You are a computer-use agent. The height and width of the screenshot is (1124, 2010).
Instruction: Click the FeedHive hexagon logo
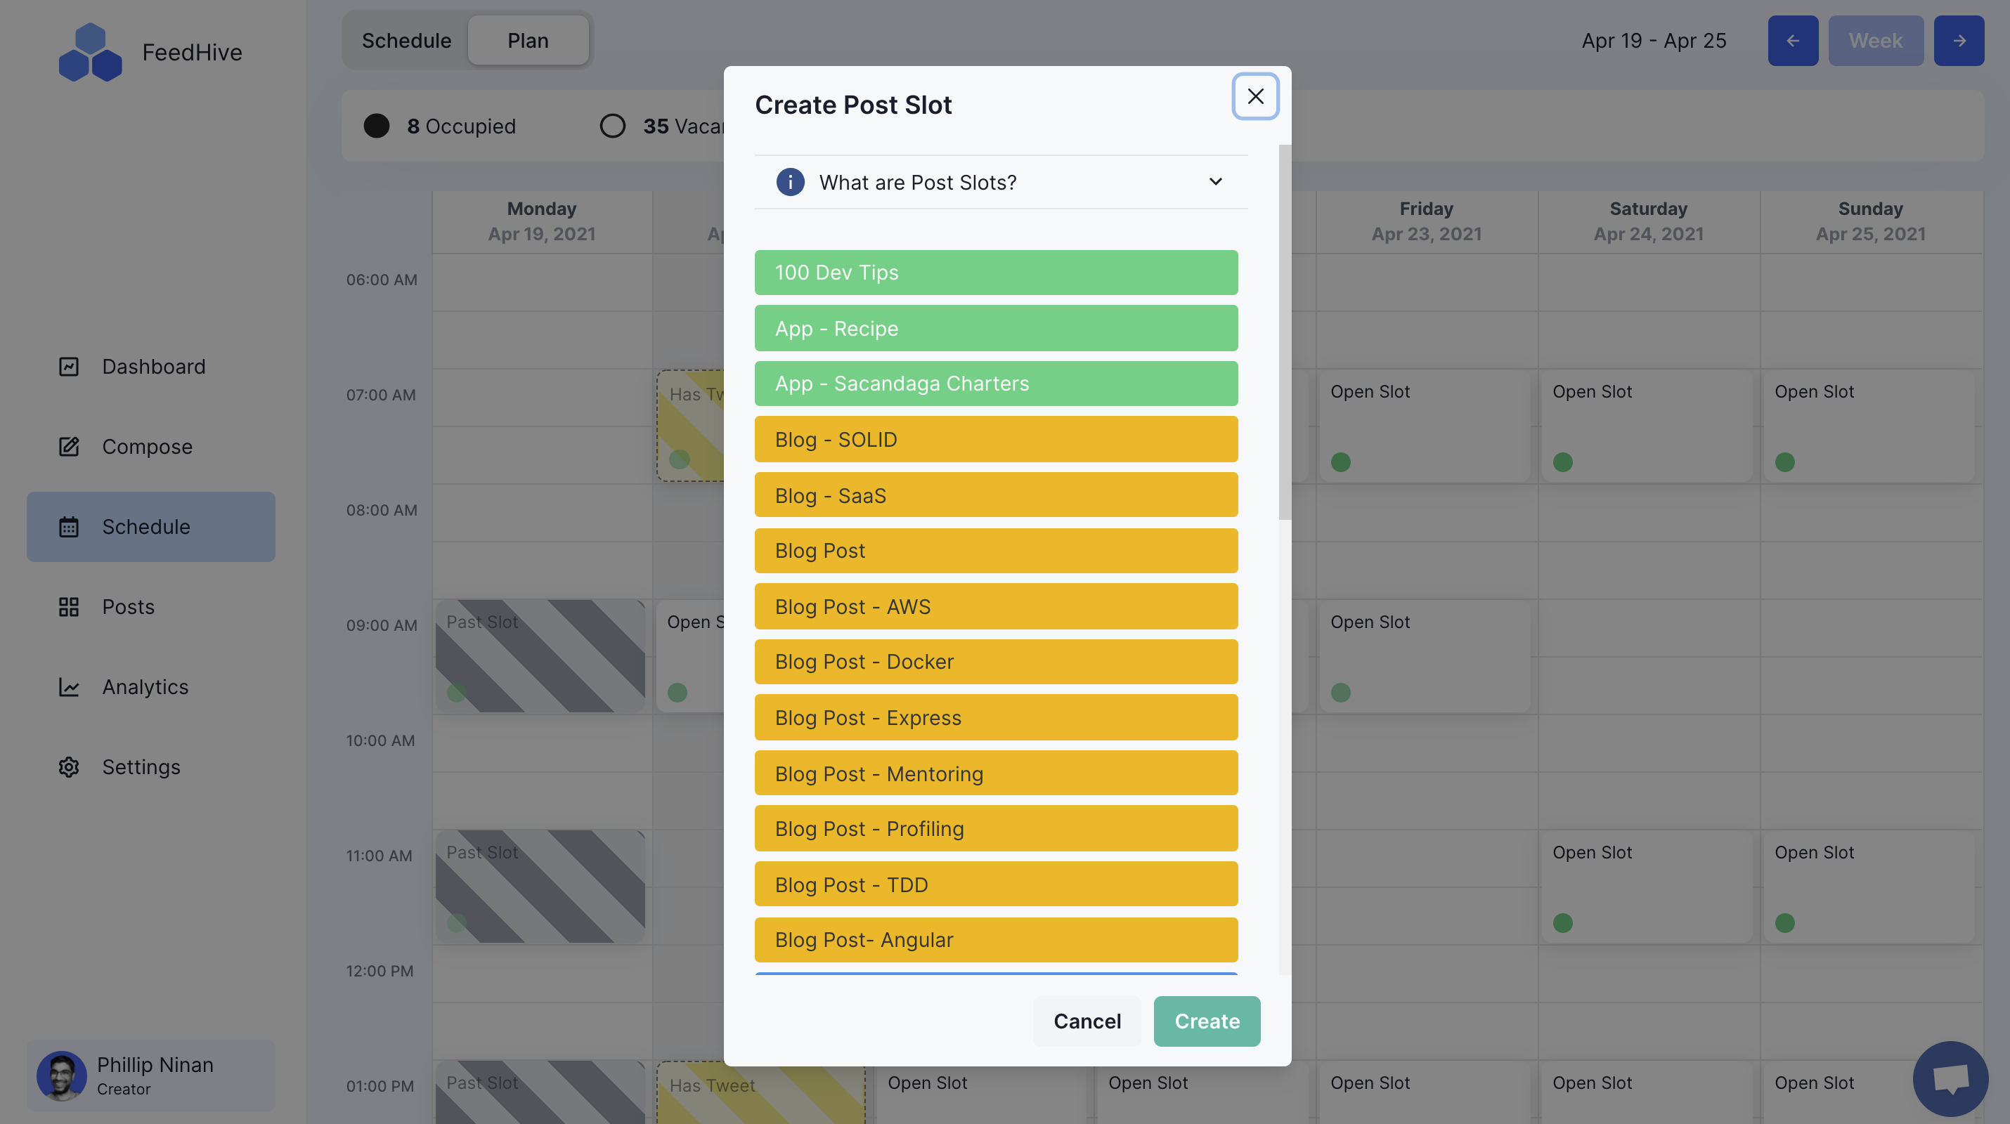click(x=90, y=52)
